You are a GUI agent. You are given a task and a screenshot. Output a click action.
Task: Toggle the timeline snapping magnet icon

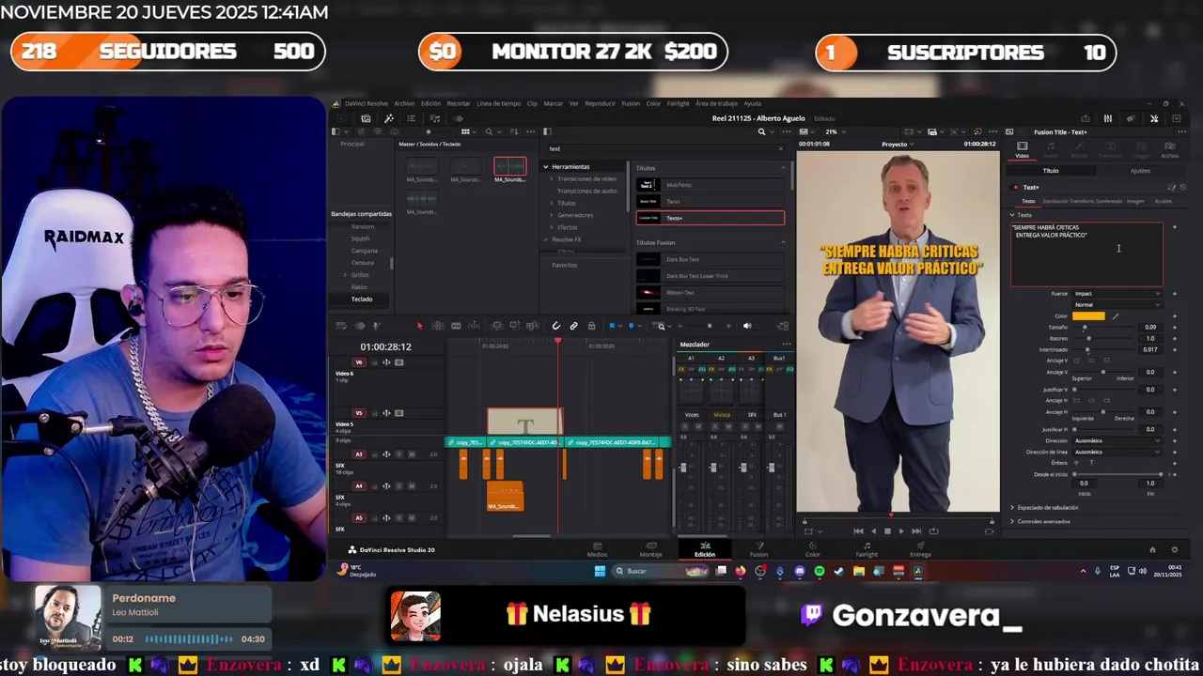[x=556, y=326]
